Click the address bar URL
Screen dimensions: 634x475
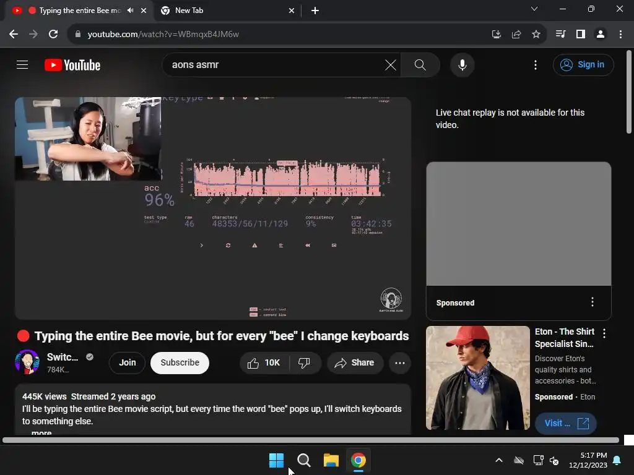163,34
